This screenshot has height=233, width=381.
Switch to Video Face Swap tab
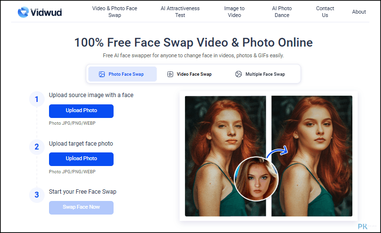[189, 74]
